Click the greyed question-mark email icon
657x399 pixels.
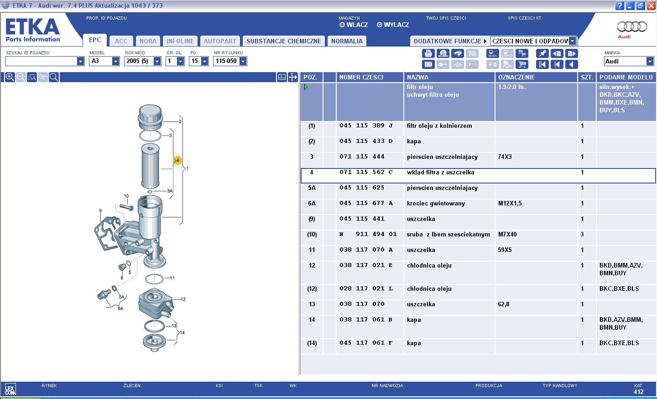click(472, 53)
